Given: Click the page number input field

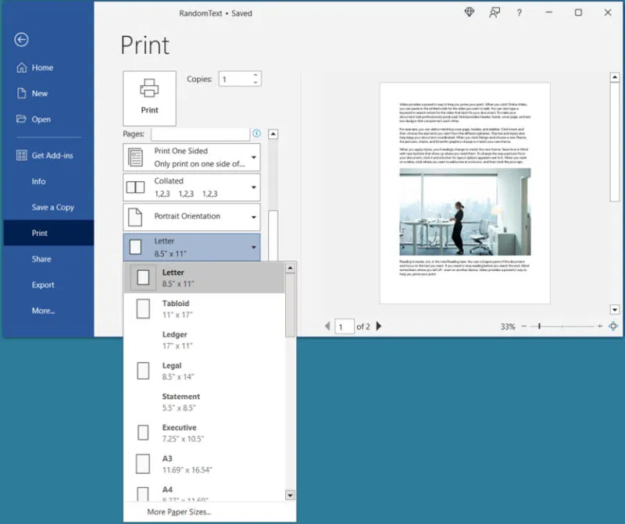Looking at the screenshot, I should (345, 326).
